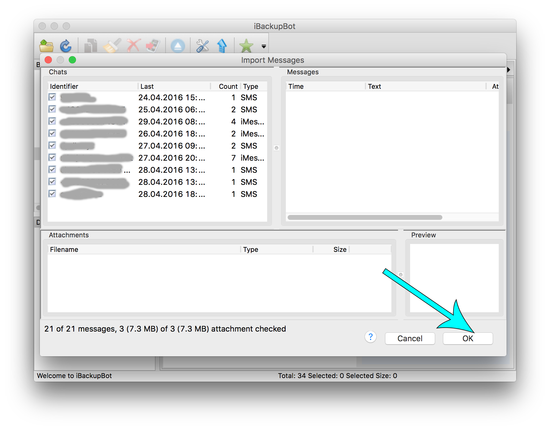Deselect the chat dated 27.04.2016 09

point(52,145)
